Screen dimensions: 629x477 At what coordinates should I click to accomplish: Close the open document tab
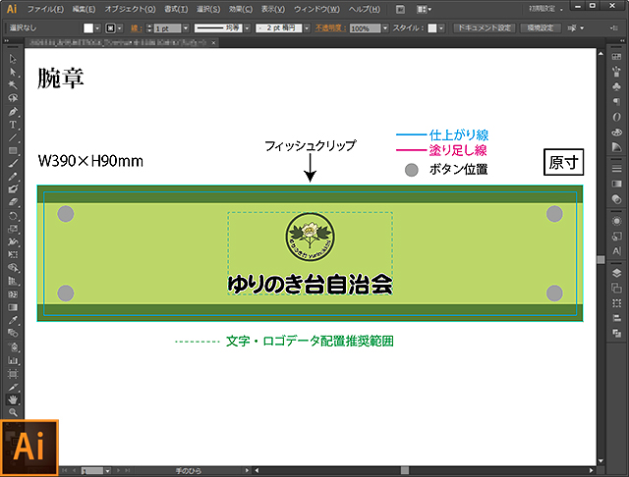(x=213, y=42)
